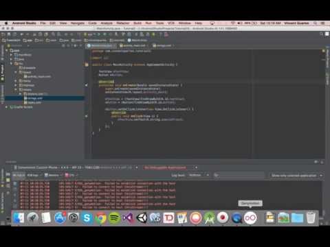Switch to the ADB logs tab
330x247 pixels.
click(34, 175)
